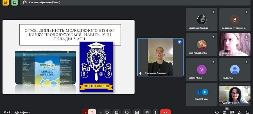
Task: Select the Vika Kabachenko participant tile
Action: [x=202, y=45]
